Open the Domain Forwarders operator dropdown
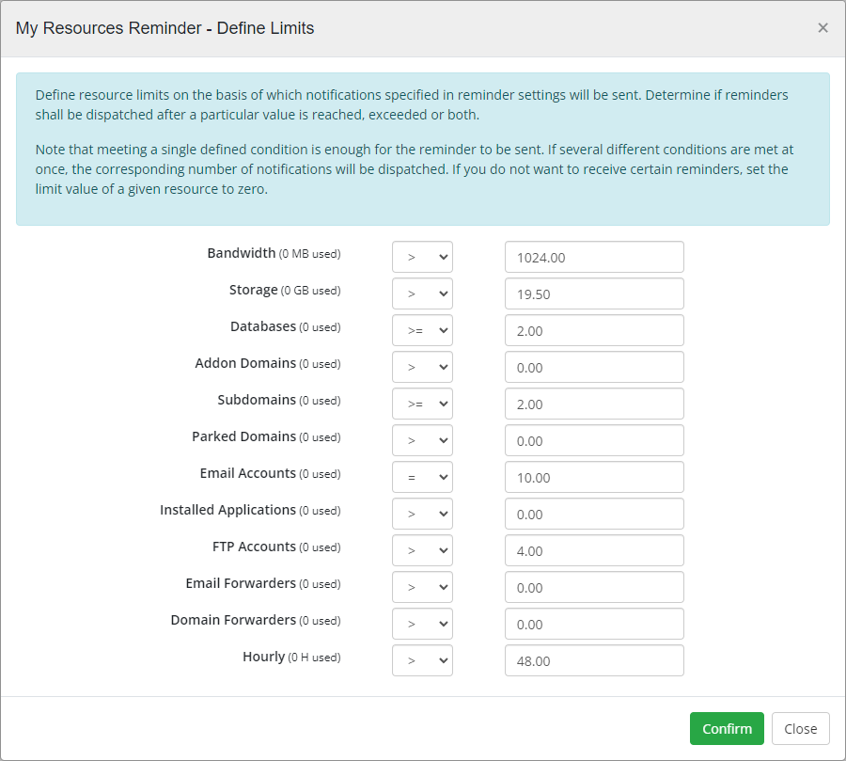846x761 pixels. (422, 624)
